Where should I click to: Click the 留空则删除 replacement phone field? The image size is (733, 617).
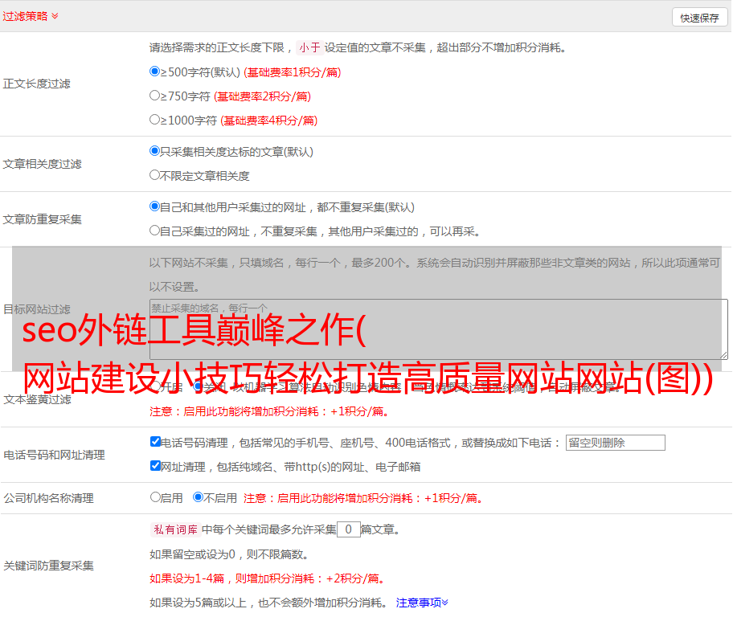coord(615,443)
